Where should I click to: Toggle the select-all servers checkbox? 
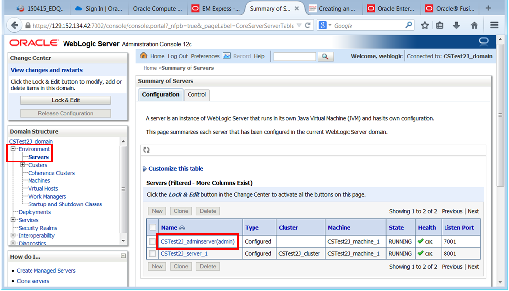[152, 227]
